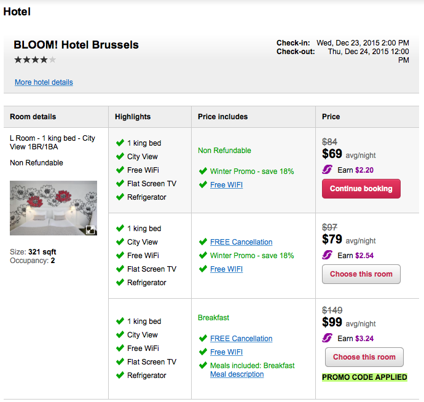Open Free WIFI link in Non Refundable row
This screenshot has height=402, width=424.
tap(226, 185)
